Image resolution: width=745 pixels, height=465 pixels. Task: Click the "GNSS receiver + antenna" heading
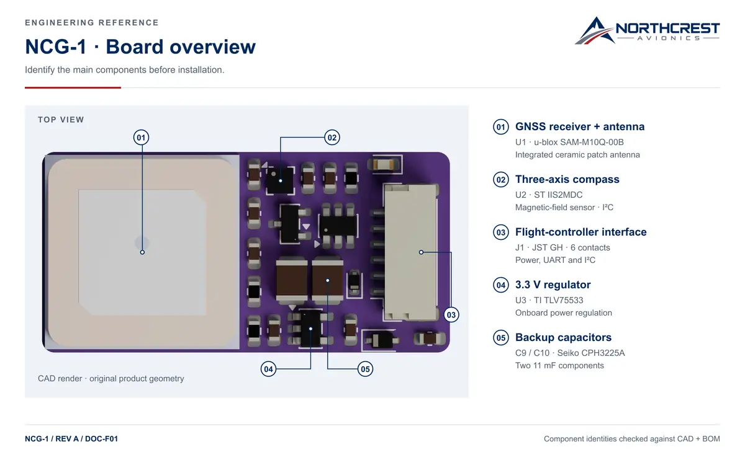tap(580, 126)
